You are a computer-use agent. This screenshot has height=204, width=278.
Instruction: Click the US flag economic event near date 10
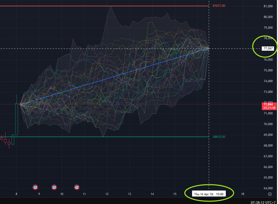click(54, 187)
